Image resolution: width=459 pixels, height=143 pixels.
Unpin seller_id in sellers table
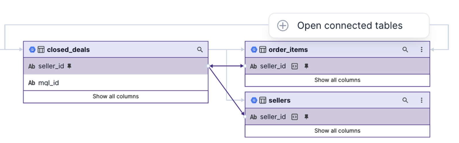coord(306,117)
